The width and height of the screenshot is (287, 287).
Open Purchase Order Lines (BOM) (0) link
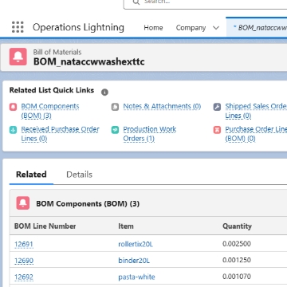(x=256, y=134)
